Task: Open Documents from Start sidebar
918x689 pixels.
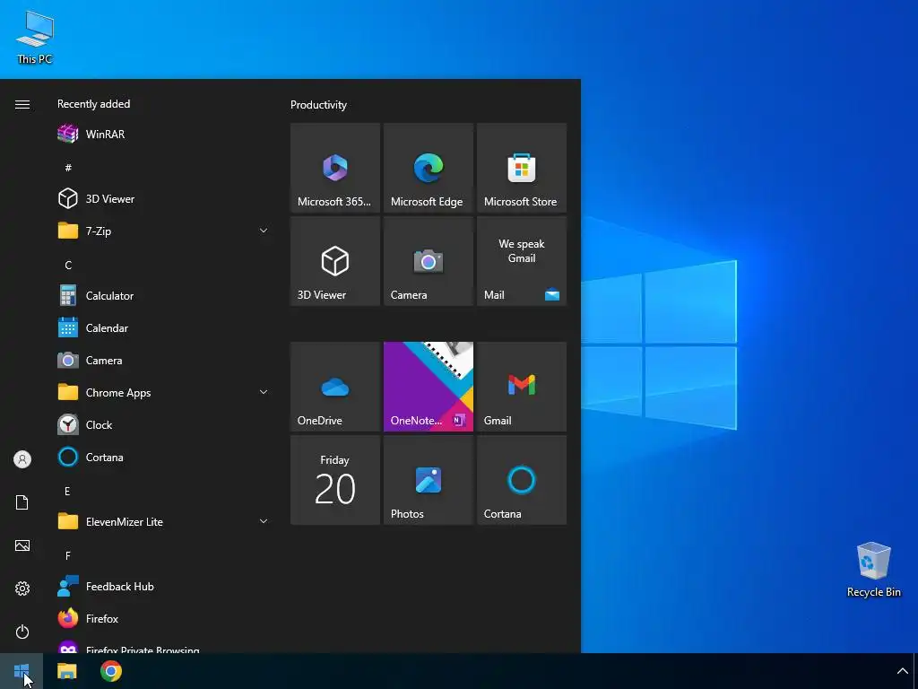Action: [22, 502]
